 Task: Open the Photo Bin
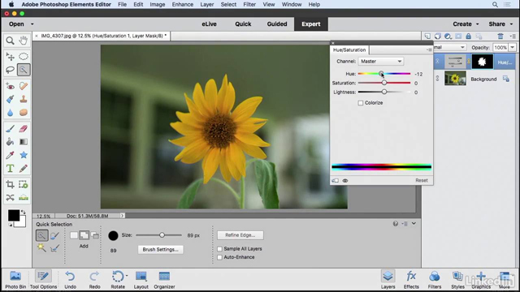[15, 280]
